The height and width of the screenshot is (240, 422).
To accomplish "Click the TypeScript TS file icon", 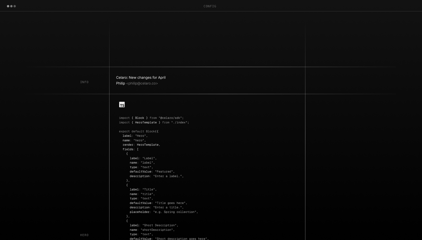I will [x=122, y=105].
